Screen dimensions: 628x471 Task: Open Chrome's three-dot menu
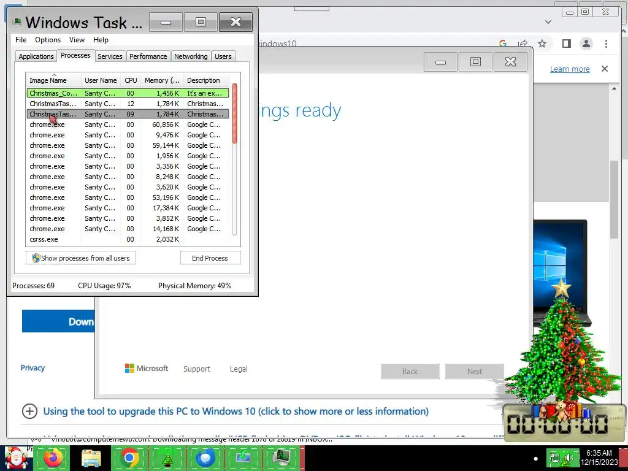(607, 44)
